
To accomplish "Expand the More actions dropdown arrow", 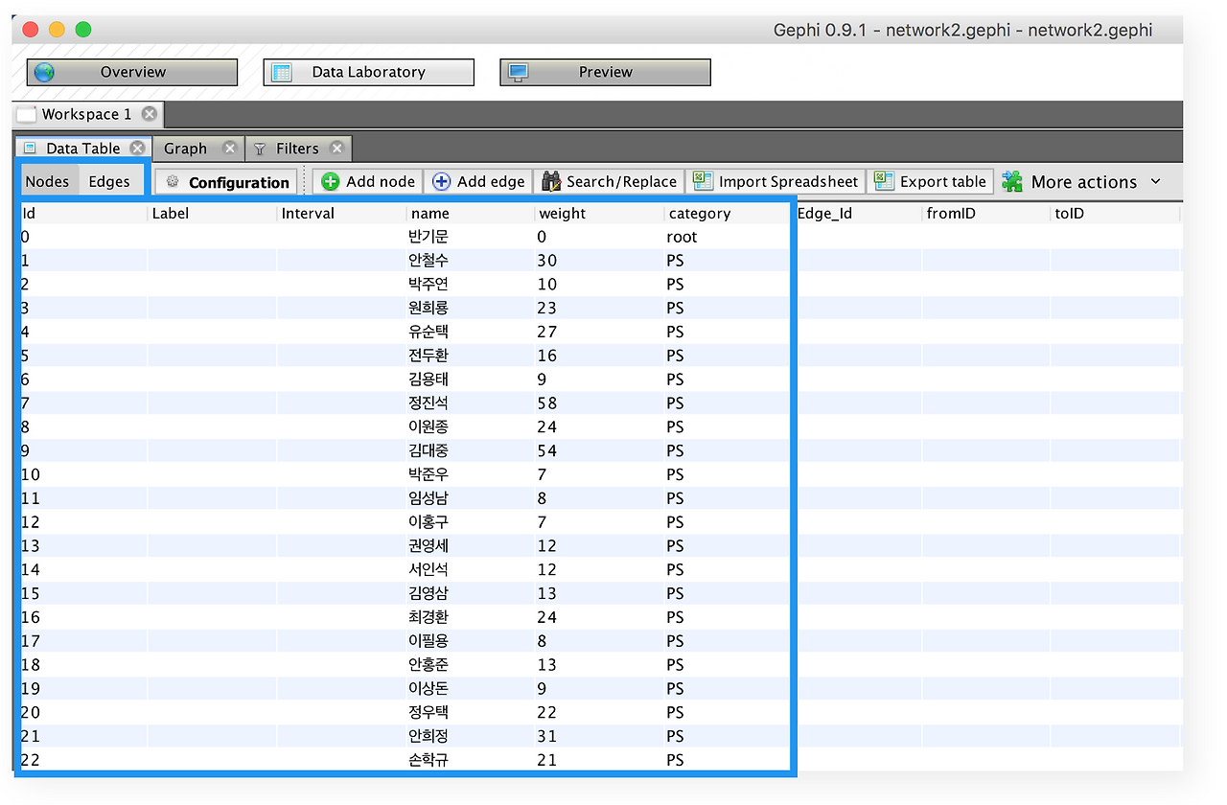I will (x=1155, y=181).
